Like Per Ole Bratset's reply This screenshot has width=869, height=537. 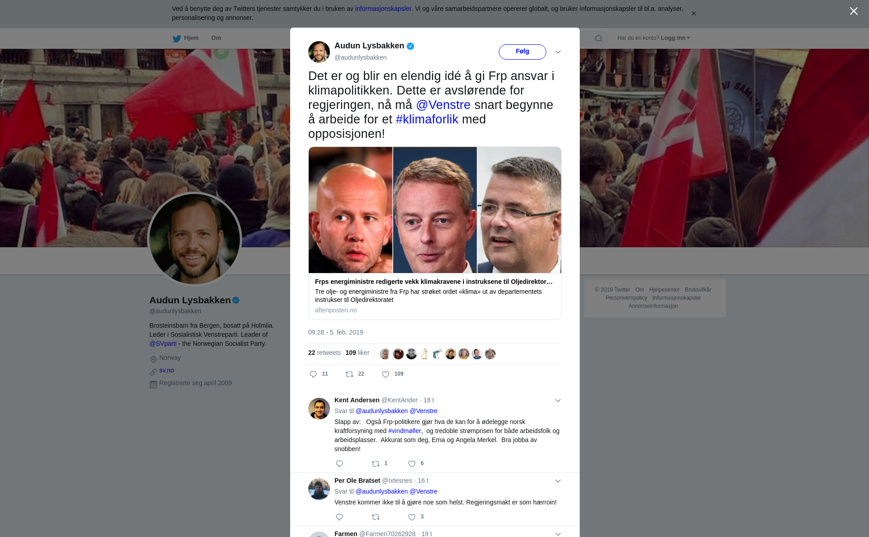pos(412,517)
